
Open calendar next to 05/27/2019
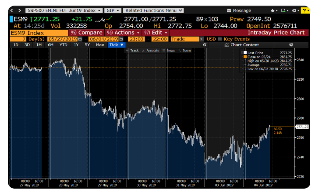point(80,39)
